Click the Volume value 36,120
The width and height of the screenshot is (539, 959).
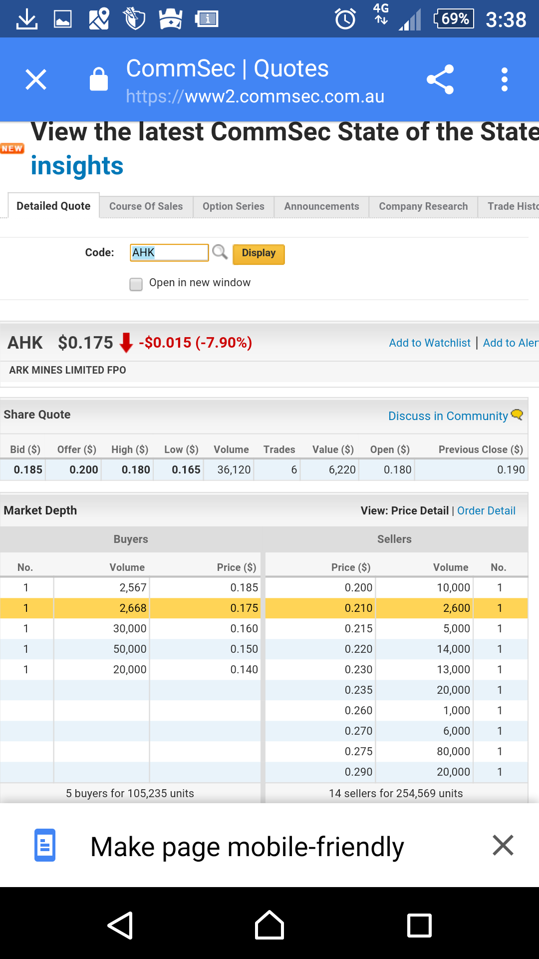[x=234, y=470]
